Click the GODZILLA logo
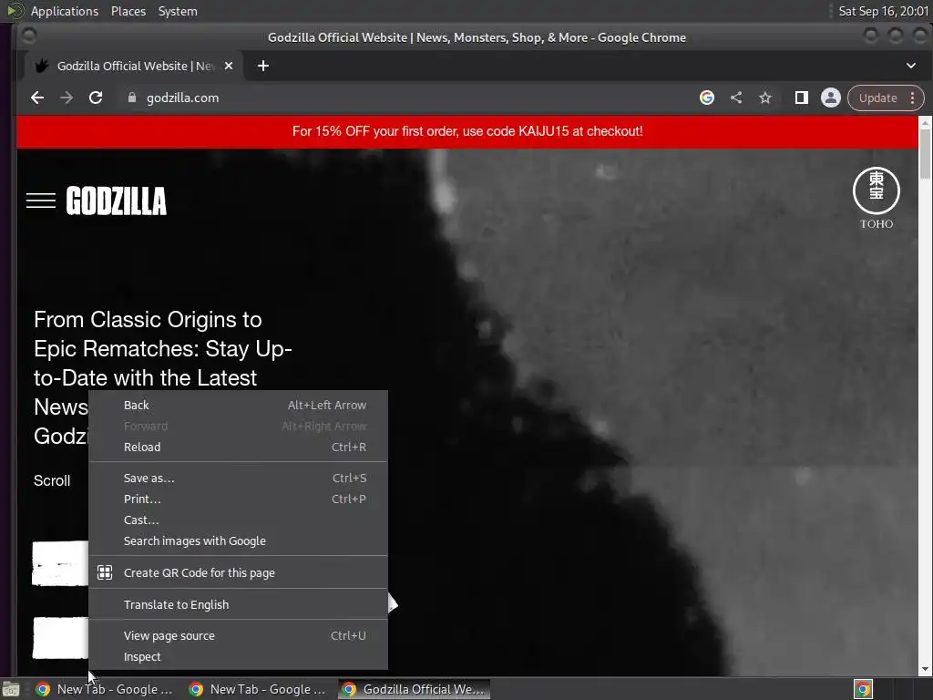Image resolution: width=933 pixels, height=700 pixels. [116, 201]
